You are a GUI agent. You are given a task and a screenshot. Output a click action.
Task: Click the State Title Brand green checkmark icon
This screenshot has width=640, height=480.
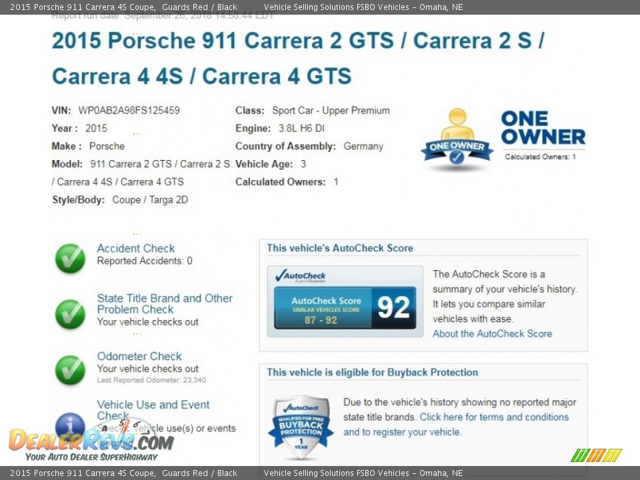coord(70,314)
